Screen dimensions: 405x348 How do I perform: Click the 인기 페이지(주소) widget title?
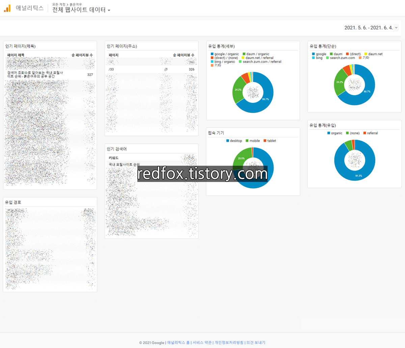122,46
